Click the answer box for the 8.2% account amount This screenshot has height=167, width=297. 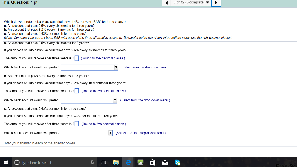(76, 91)
